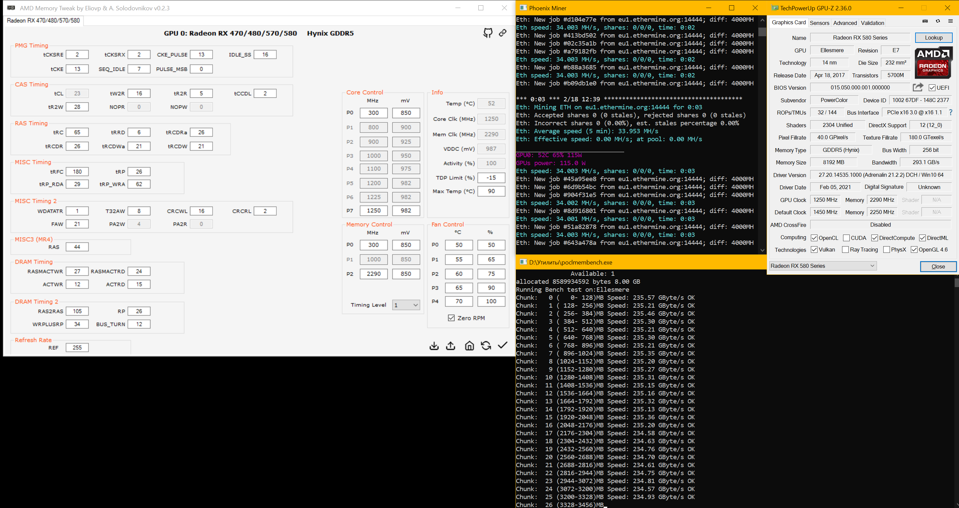Expand the Radeon RX 580 Series GPU selector

[x=823, y=266]
